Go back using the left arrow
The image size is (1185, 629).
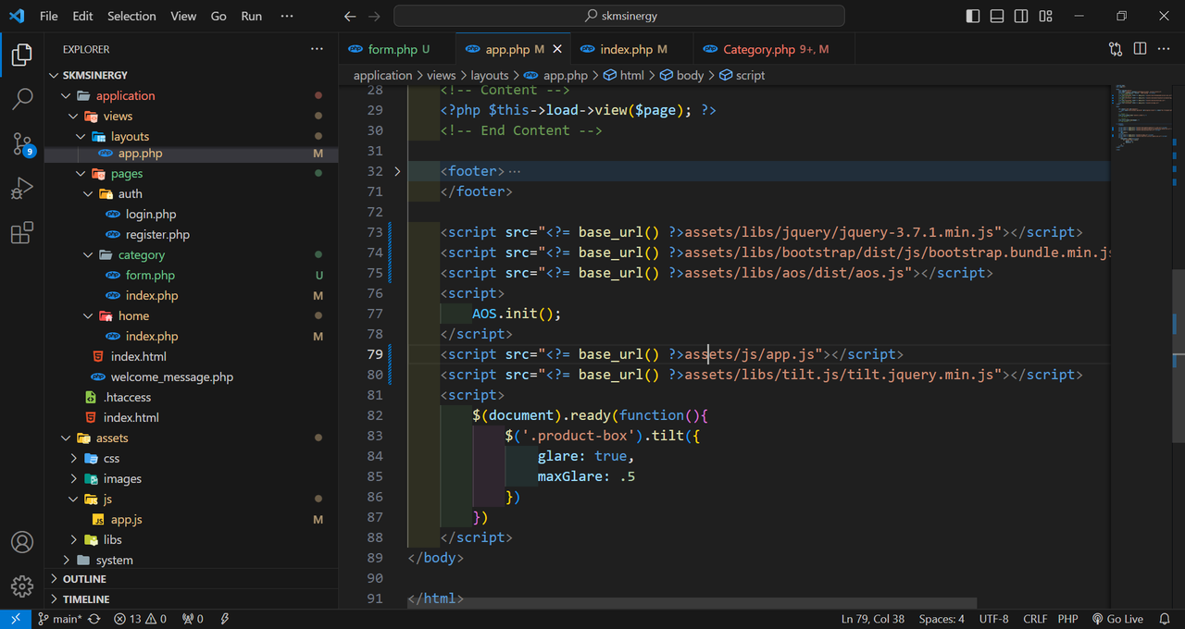[x=349, y=16]
